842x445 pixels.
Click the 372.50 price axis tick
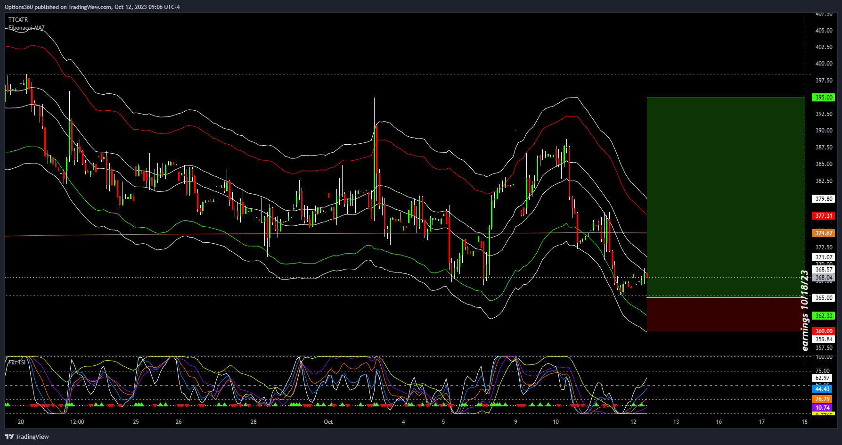pyautogui.click(x=824, y=247)
